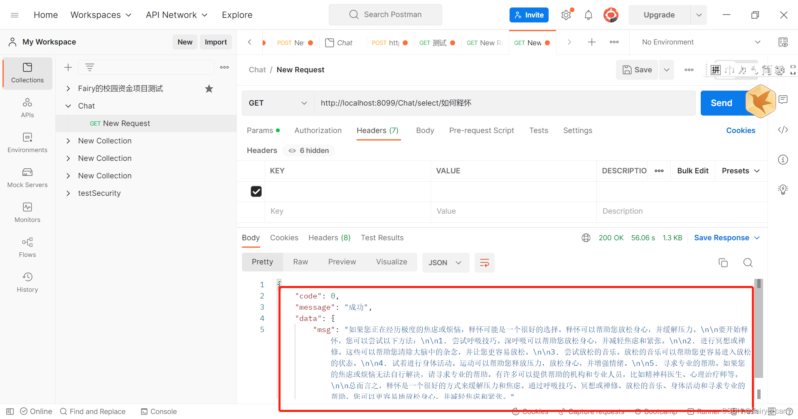Show the 6 hidden headers
The height and width of the screenshot is (419, 798).
pyautogui.click(x=308, y=150)
